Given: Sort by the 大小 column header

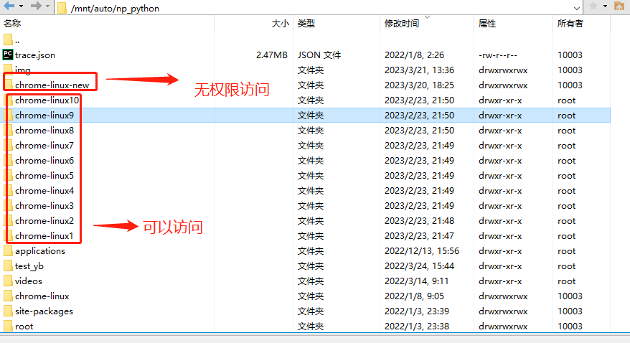Looking at the screenshot, I should click(x=280, y=24).
